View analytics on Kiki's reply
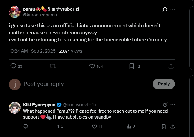 tap(129, 127)
